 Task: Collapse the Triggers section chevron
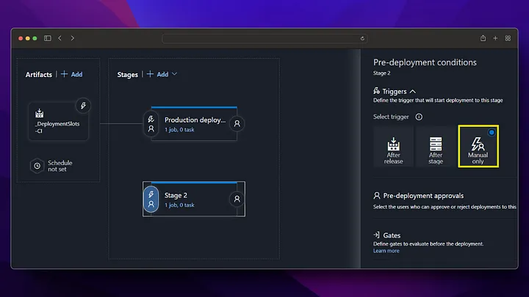pyautogui.click(x=413, y=92)
